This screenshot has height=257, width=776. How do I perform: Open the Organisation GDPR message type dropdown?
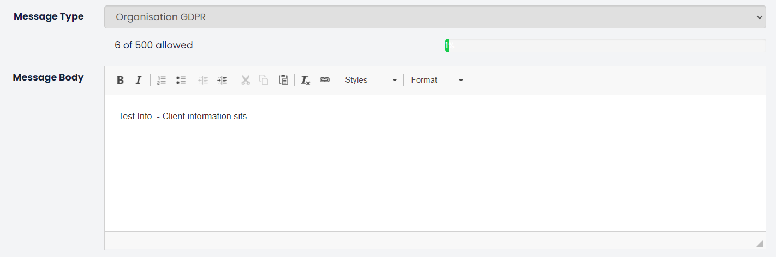click(x=435, y=17)
